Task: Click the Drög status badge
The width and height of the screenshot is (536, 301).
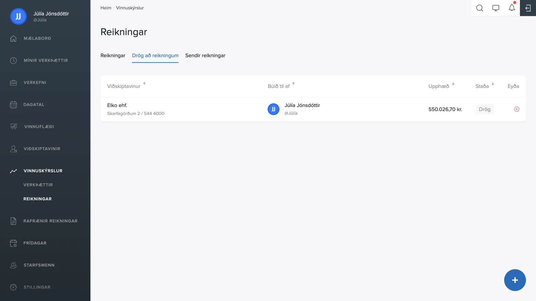Action: point(485,109)
